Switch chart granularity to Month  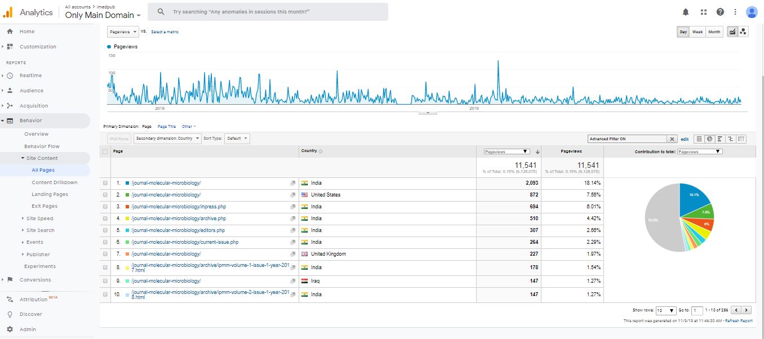[x=714, y=32]
